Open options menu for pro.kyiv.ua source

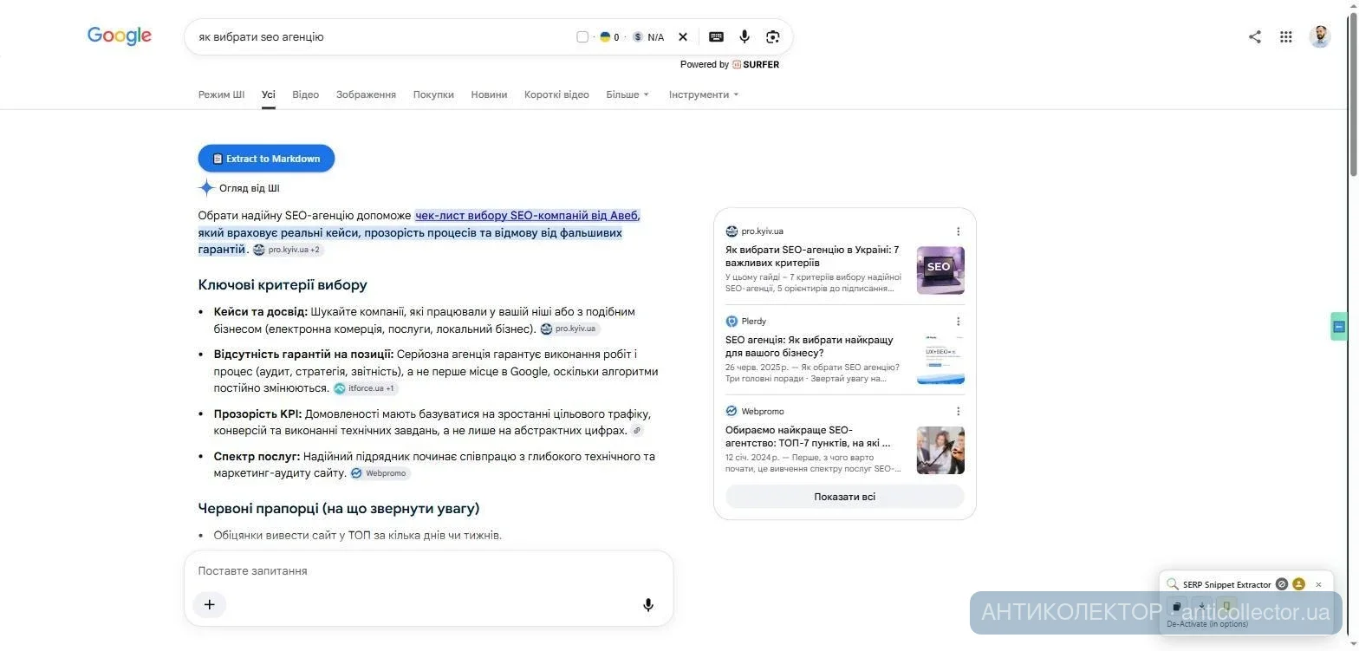pyautogui.click(x=958, y=231)
